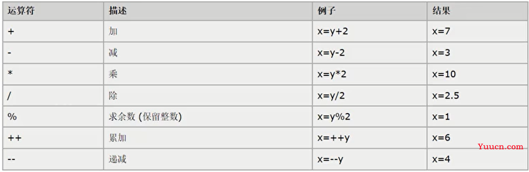Select the ++ increment operator cell
The width and height of the screenshot is (529, 172).
click(x=53, y=138)
